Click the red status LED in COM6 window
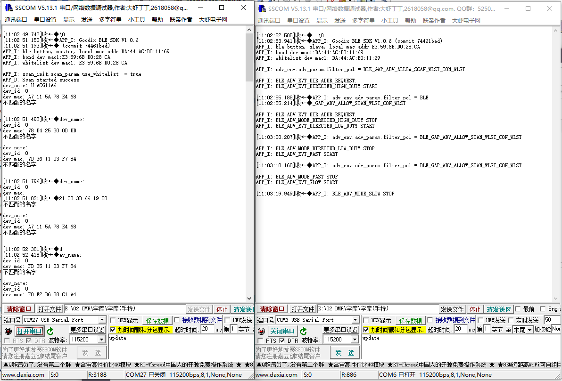Screen dimensions: 562x381 pos(261,331)
